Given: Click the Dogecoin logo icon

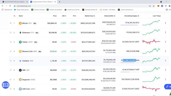Looking at the screenshot, I should click(x=20, y=79).
